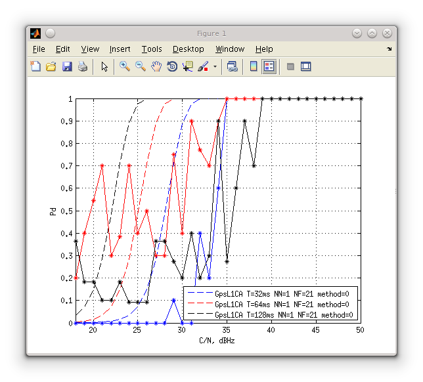
Task: Click the toolbar dock arrow at right of menu bar
Action: click(389, 49)
